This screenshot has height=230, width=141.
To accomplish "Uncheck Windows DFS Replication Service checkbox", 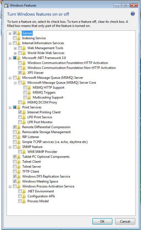I will point(15,176).
